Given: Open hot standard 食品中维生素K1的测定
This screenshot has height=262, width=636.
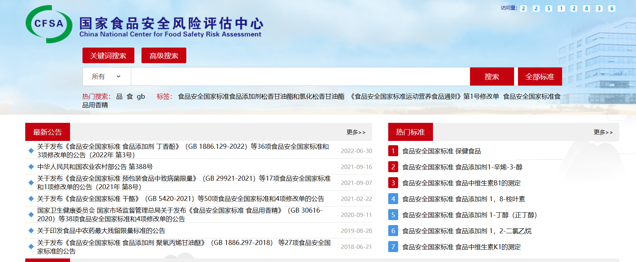Looking at the screenshot, I should (461, 247).
